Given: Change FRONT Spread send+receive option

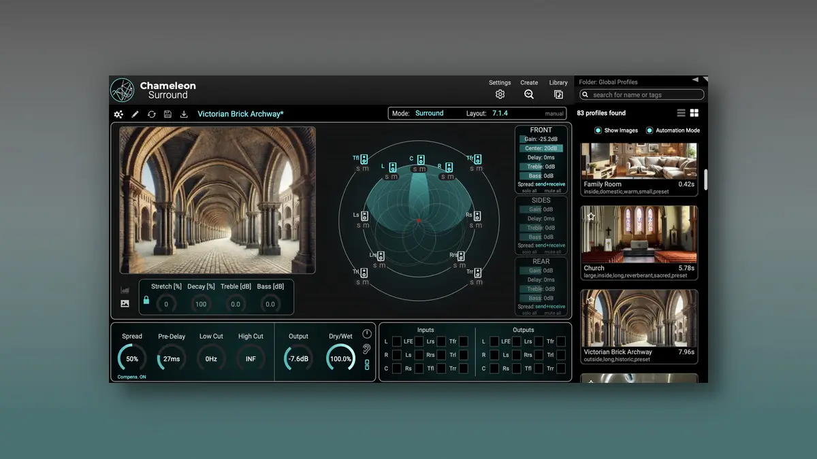Looking at the screenshot, I should click(x=550, y=184).
